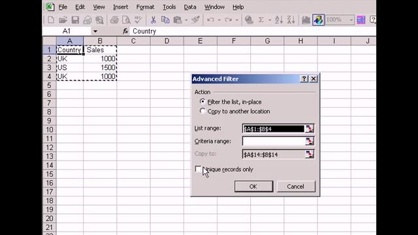Select column C header
The width and height of the screenshot is (418, 235).
point(133,41)
